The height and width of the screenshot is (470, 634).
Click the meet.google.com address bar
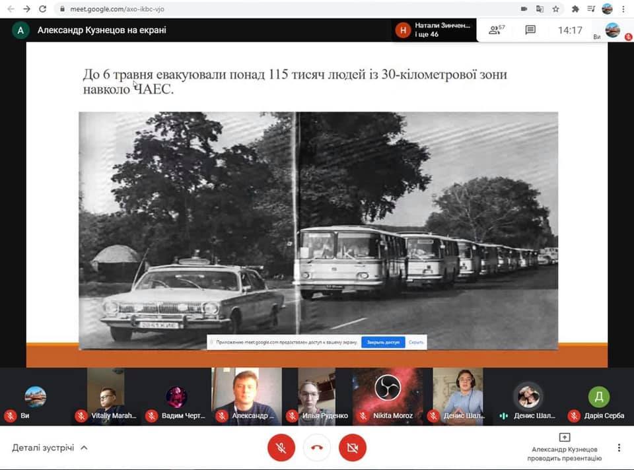coord(264,9)
